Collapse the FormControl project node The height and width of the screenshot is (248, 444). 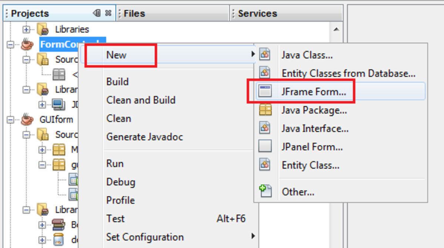click(10, 44)
